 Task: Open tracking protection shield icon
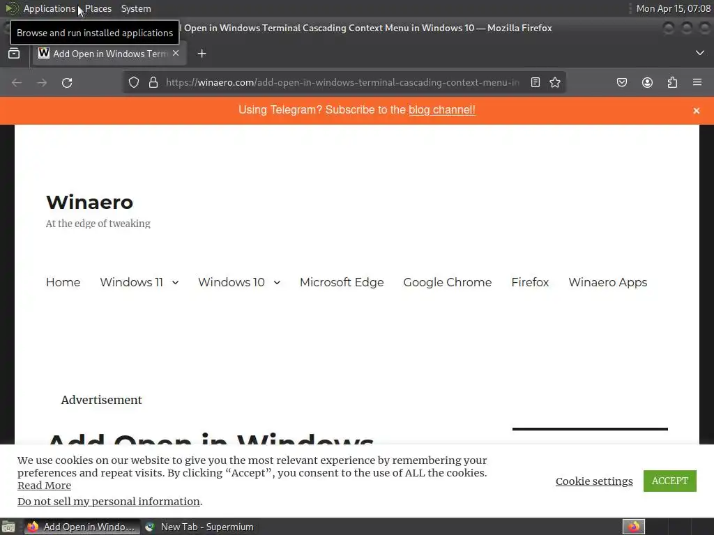coord(133,82)
